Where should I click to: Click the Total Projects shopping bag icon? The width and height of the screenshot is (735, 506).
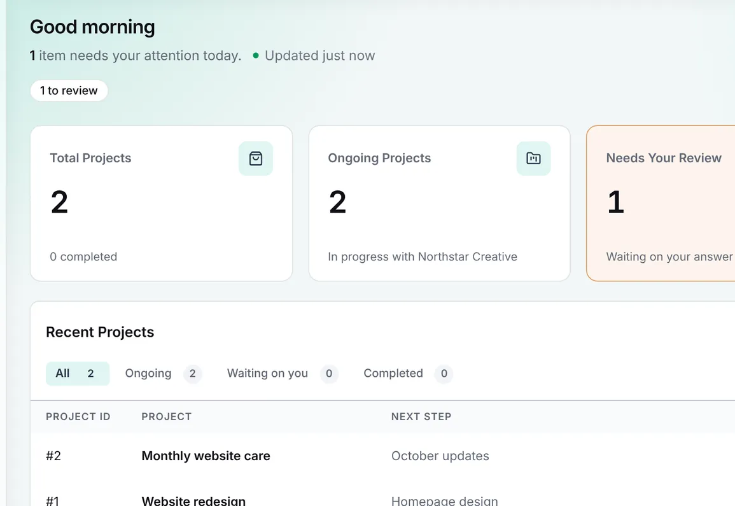pyautogui.click(x=255, y=158)
